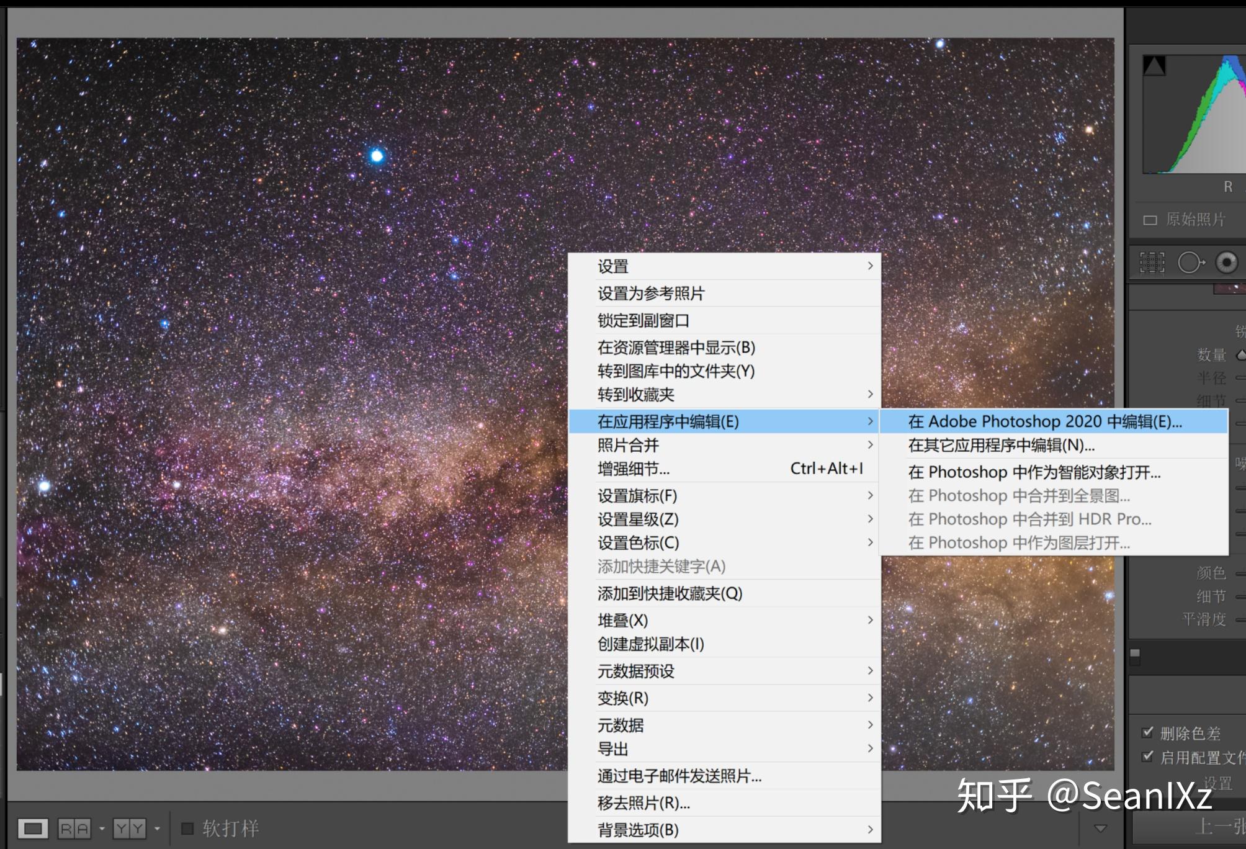This screenshot has height=849, width=1246.
Task: Switch to Loupe view in the bottom toolbar
Action: coord(34,829)
